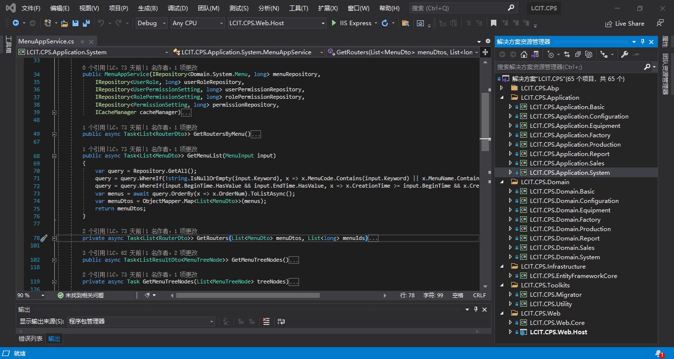Image resolution: width=674 pixels, height=359 pixels.
Task: Click search magnifier in Solution Explorer search box
Action: [x=647, y=67]
